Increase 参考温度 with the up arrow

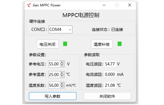coord(62,73)
